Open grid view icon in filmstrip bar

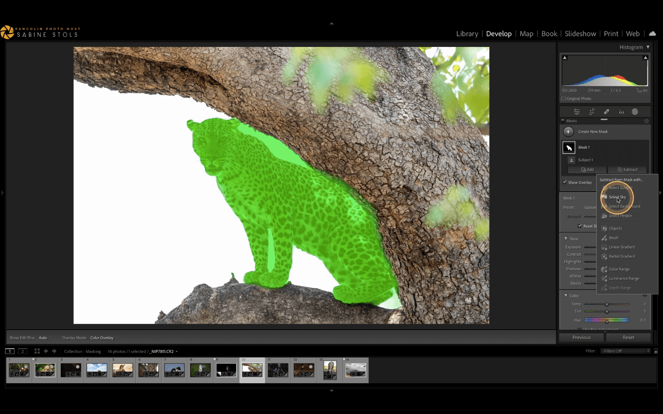pyautogui.click(x=37, y=351)
